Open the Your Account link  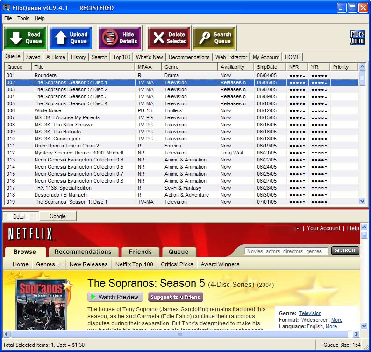[x=323, y=228]
